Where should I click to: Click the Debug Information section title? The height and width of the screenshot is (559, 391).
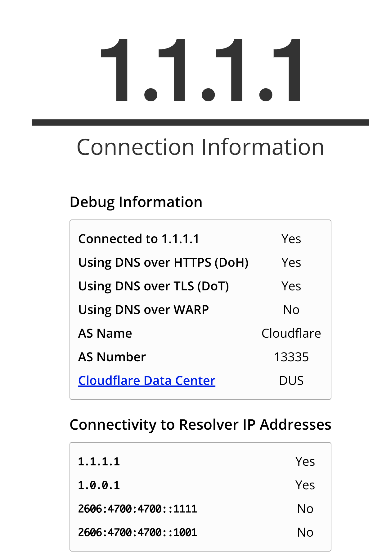point(136,201)
